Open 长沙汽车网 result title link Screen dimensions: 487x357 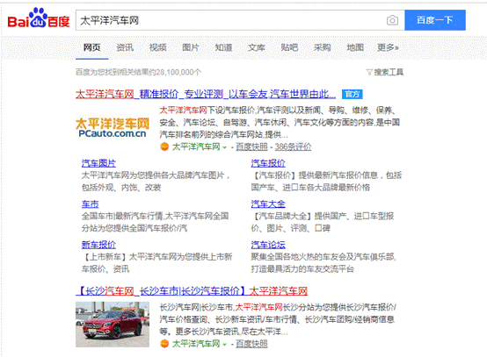click(192, 291)
